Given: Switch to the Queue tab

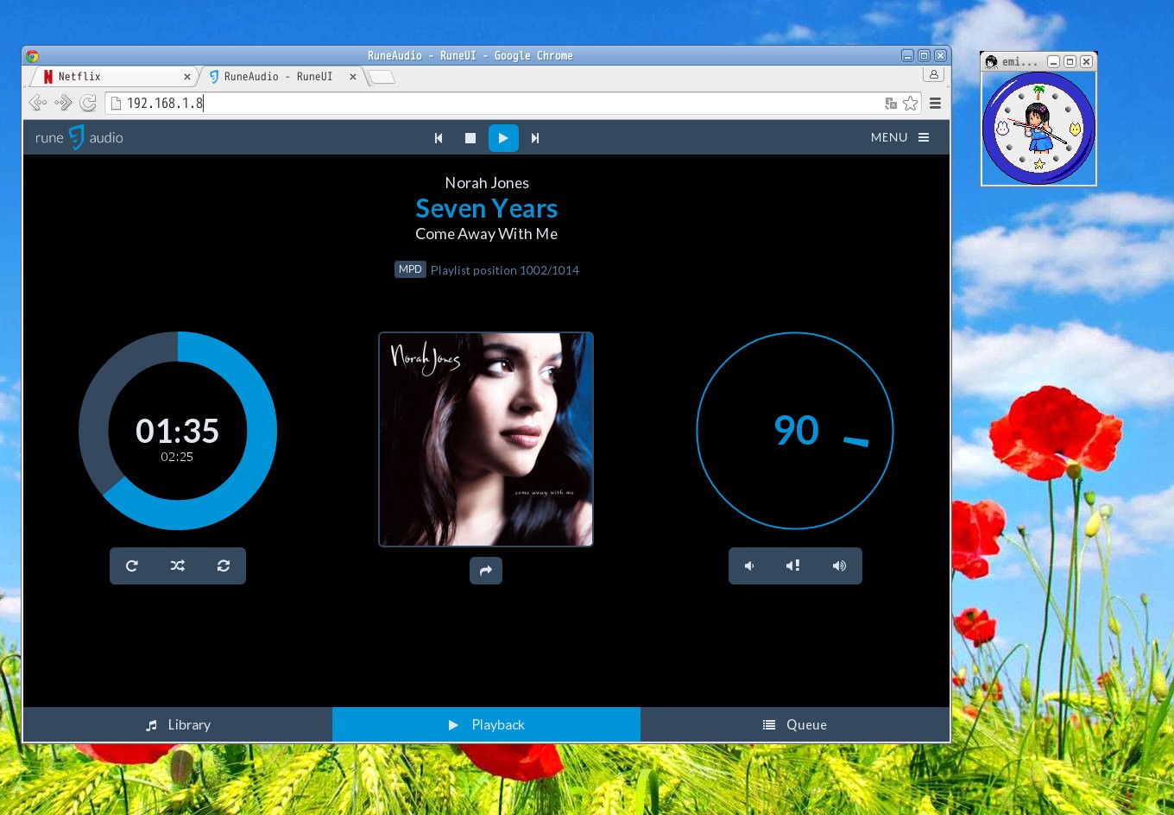Looking at the screenshot, I should click(795, 725).
